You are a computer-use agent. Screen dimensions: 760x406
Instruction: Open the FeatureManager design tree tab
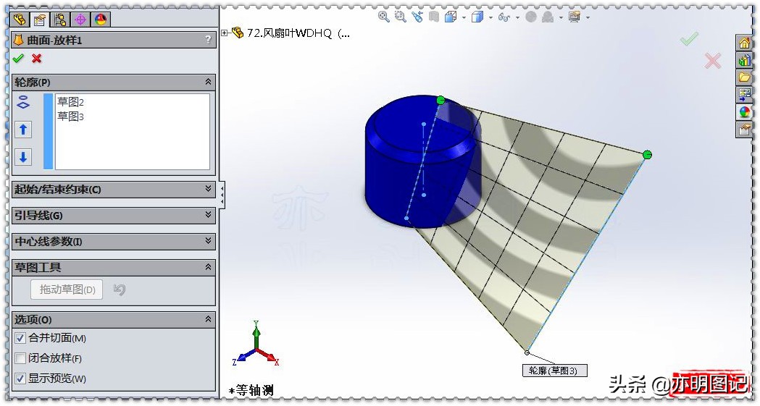click(20, 20)
